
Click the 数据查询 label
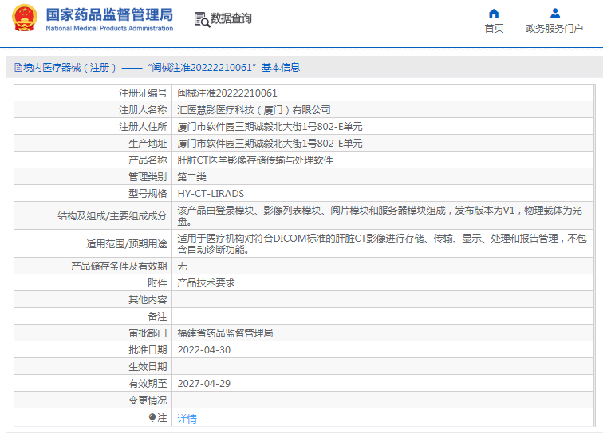pyautogui.click(x=231, y=18)
